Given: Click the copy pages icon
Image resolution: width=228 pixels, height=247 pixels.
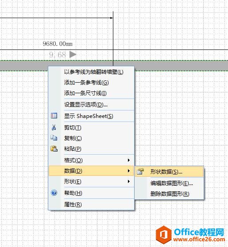Looking at the screenshot, I should point(54,138).
